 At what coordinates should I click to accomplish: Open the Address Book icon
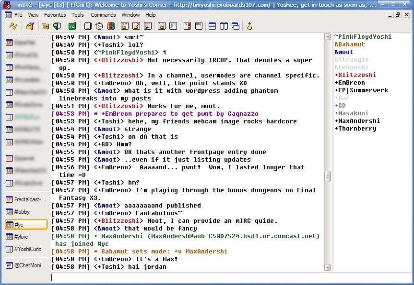click(88, 26)
